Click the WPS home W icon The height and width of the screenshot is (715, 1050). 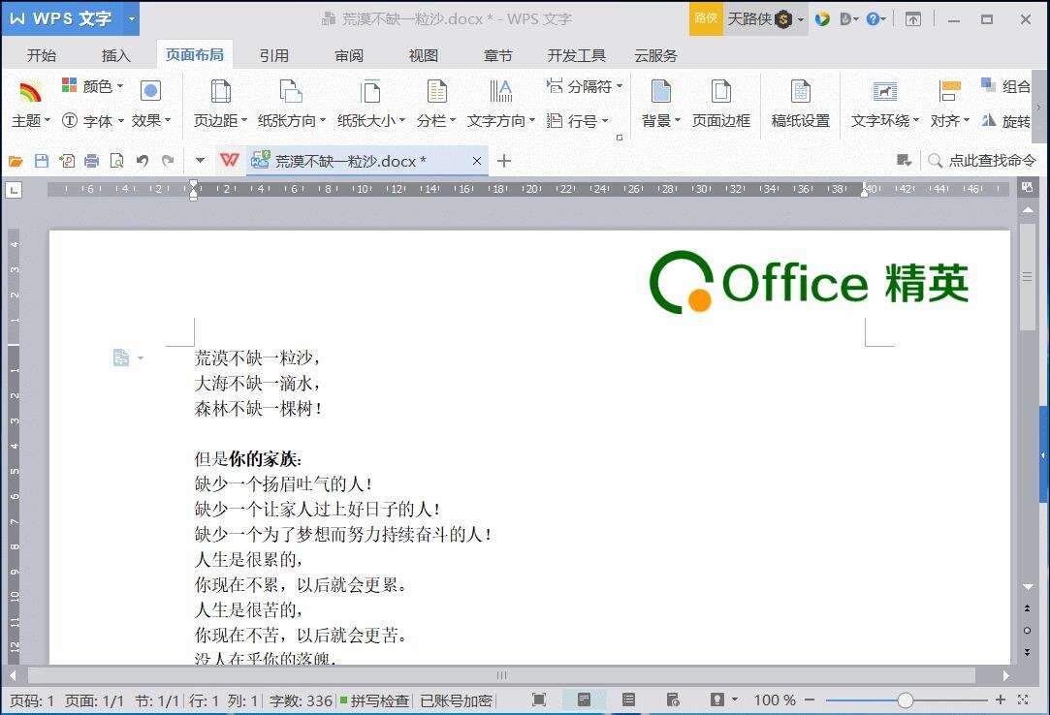[x=229, y=160]
